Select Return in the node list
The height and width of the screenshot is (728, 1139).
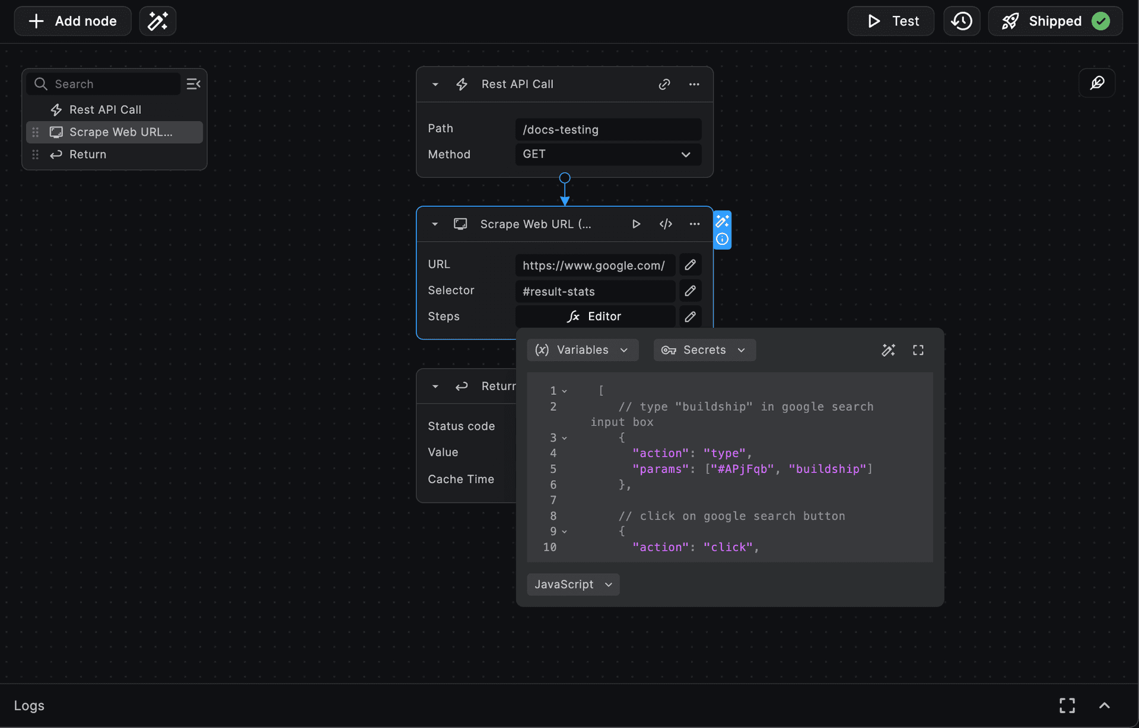coord(88,155)
